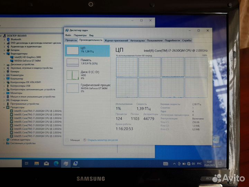
Task: Switch to the Журнал приложений tab
Action: 116,41
